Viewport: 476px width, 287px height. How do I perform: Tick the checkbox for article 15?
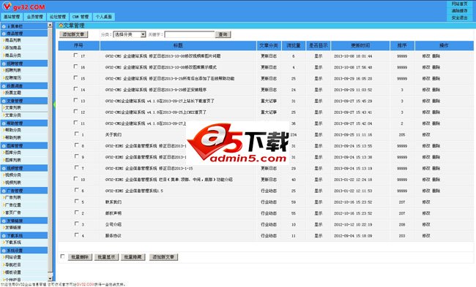(76, 77)
